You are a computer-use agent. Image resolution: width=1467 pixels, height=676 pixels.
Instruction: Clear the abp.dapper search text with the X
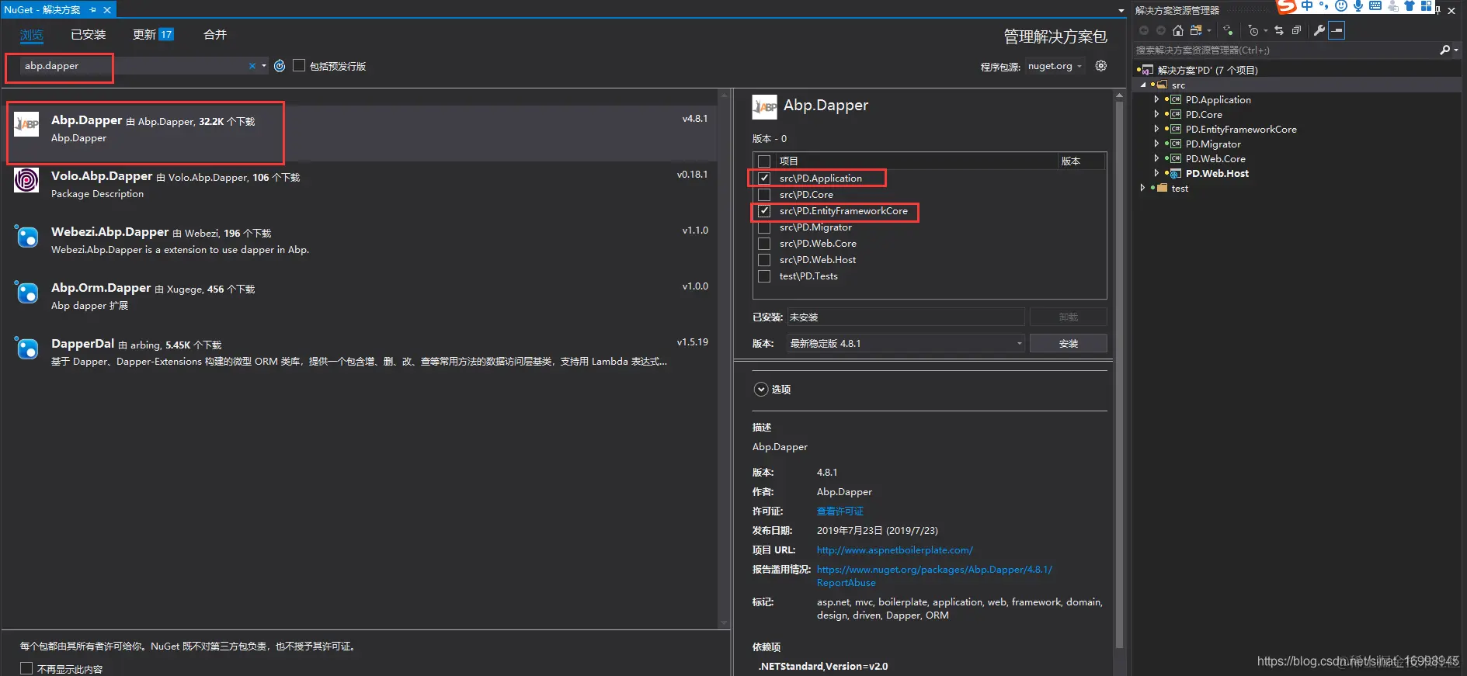pyautogui.click(x=252, y=66)
